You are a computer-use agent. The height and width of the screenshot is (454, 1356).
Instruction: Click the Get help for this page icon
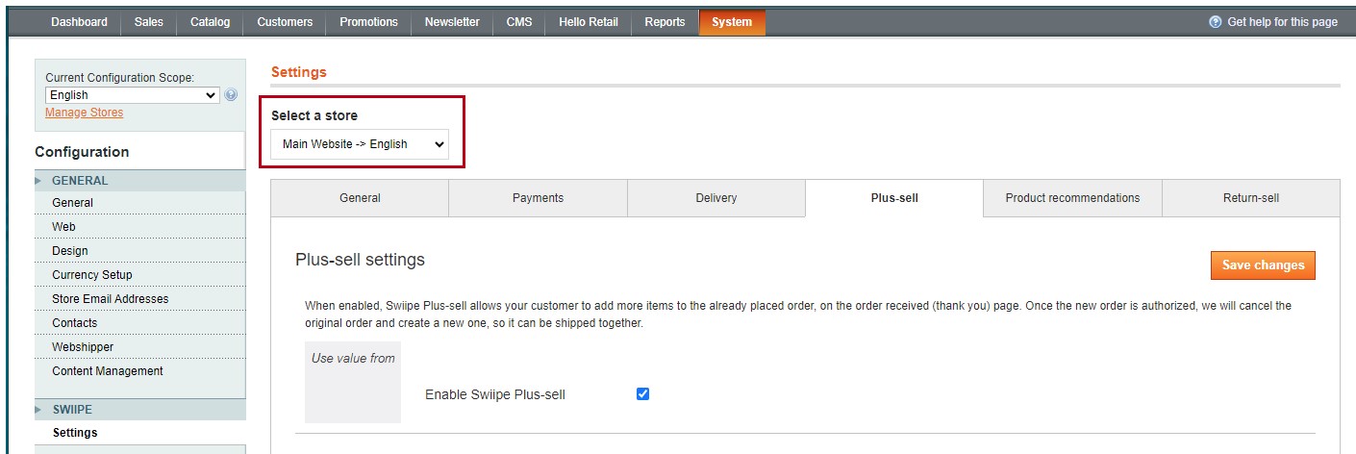pos(1216,22)
